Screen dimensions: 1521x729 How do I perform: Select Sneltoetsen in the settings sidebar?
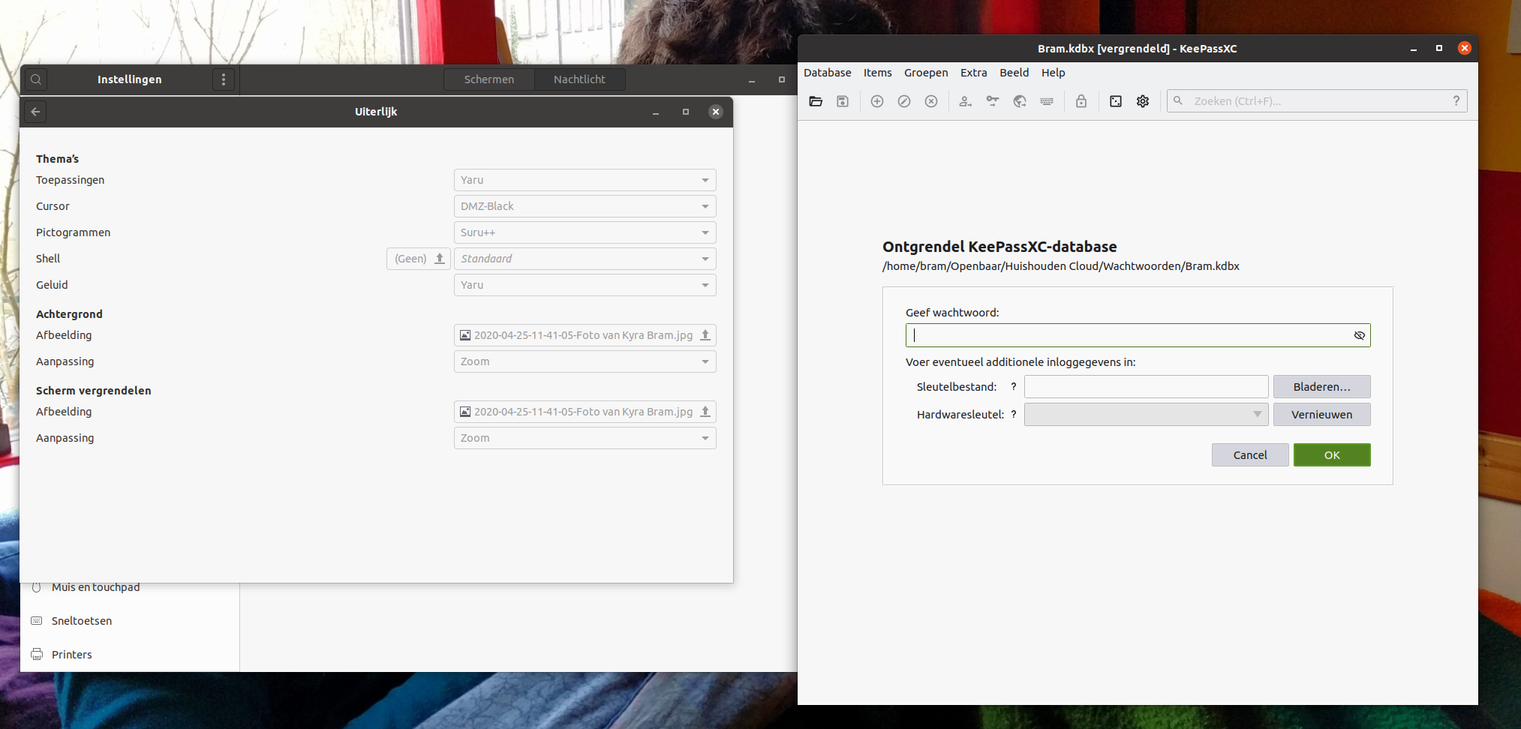point(81,620)
